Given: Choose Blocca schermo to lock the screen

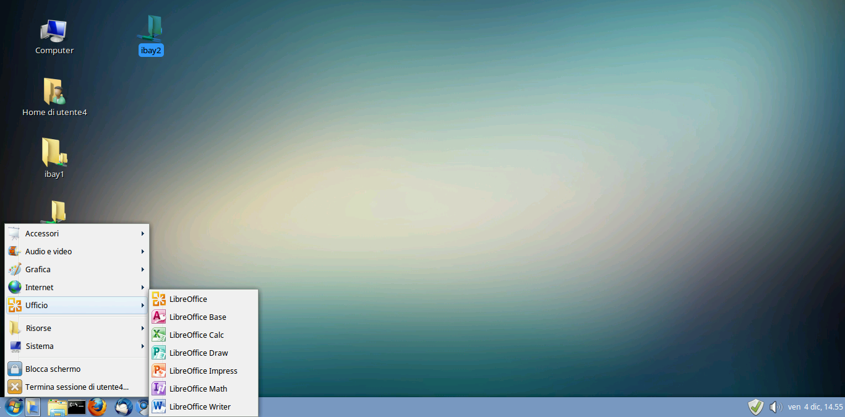Looking at the screenshot, I should (77, 369).
